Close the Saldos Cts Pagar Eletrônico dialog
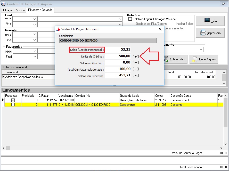The image size is (229, 171). 160,29
